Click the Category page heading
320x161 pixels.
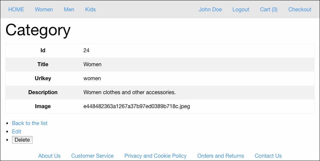click(x=38, y=30)
